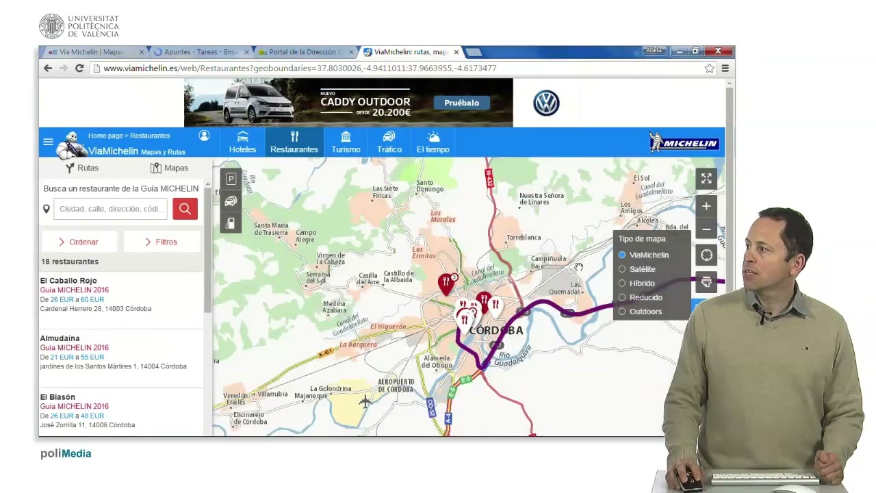This screenshot has width=876, height=493.
Task: Click restaurant marker labelled 3
Action: (447, 283)
